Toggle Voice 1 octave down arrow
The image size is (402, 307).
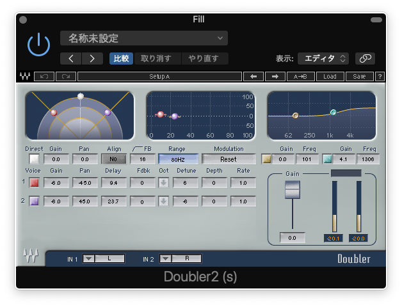[x=164, y=183]
